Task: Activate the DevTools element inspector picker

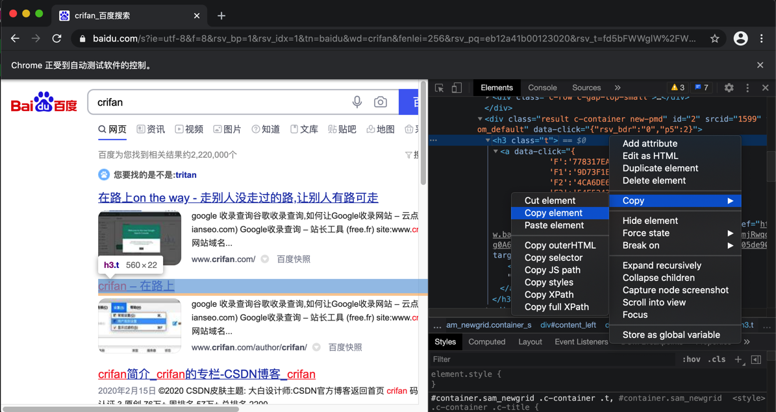Action: (x=439, y=88)
